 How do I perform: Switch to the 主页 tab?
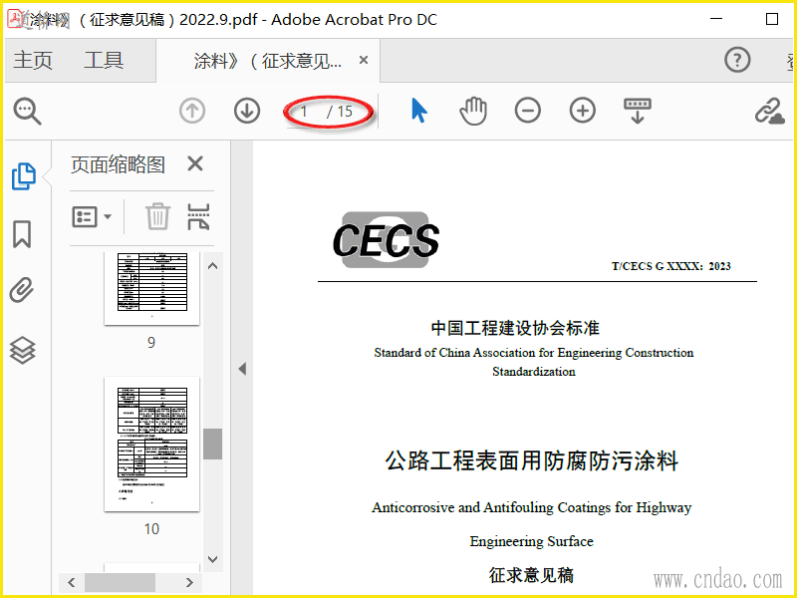pos(33,60)
